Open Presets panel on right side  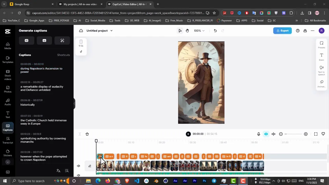point(322,45)
